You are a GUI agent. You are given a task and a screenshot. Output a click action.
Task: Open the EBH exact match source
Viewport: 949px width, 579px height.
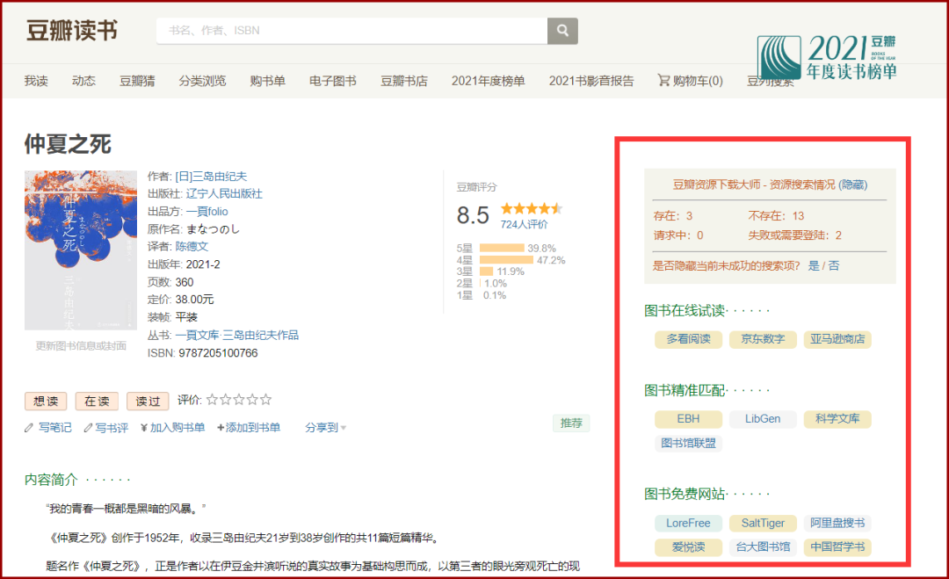[x=688, y=419]
